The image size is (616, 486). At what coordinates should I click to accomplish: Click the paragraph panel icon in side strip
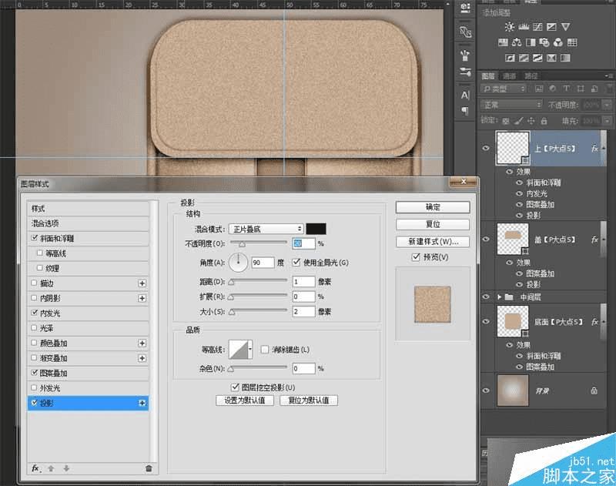pyautogui.click(x=465, y=112)
